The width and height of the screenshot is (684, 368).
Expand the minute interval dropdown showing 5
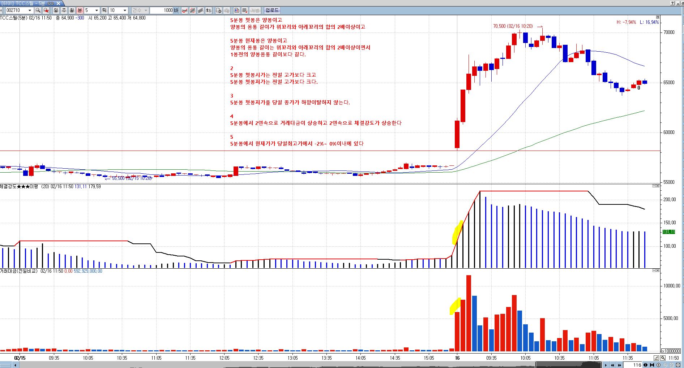pos(97,10)
